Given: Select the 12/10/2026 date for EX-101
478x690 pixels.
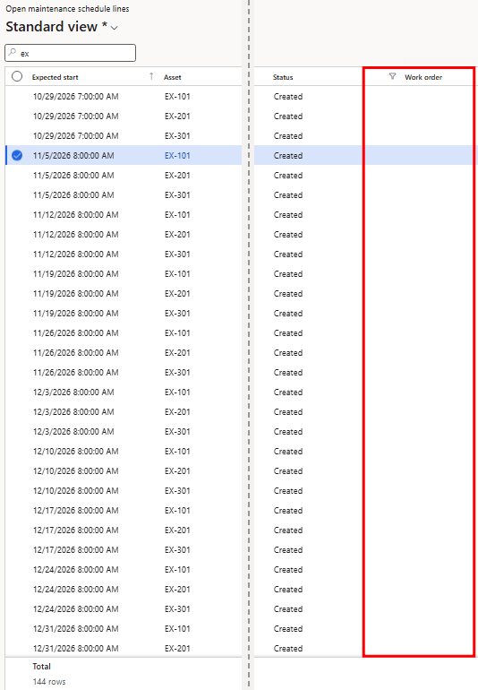Looking at the screenshot, I should pyautogui.click(x=75, y=451).
